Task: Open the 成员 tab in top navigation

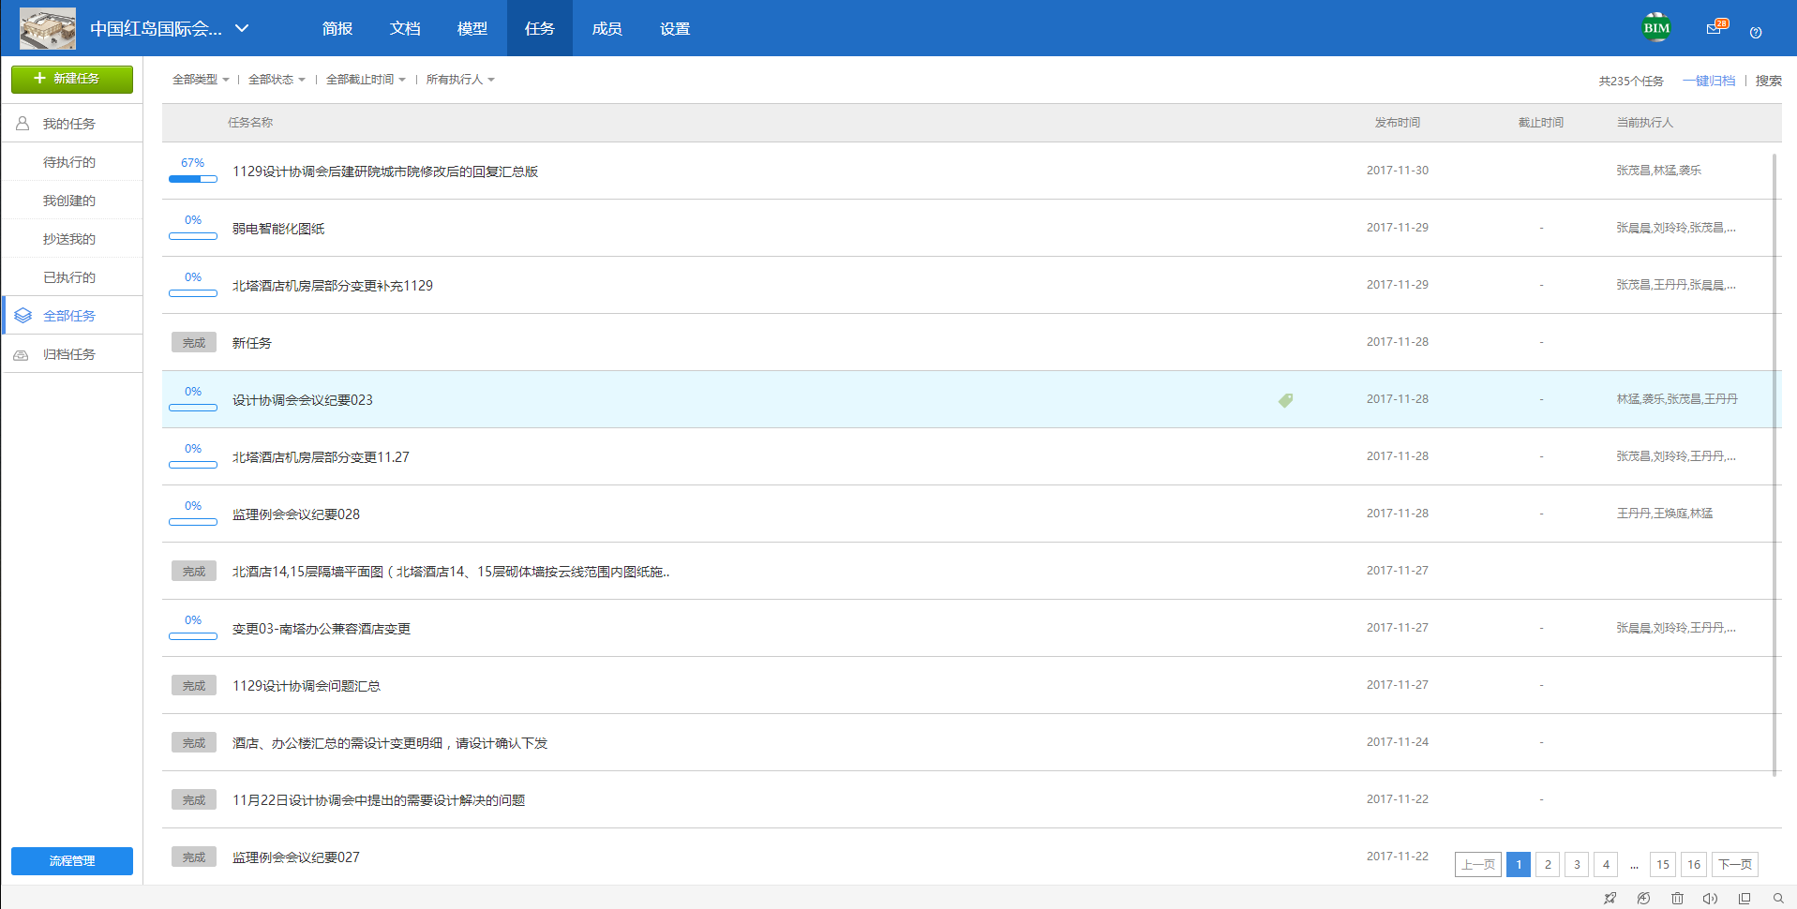Action: pos(606,28)
